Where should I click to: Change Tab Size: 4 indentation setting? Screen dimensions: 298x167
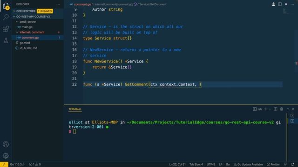tap(196, 164)
